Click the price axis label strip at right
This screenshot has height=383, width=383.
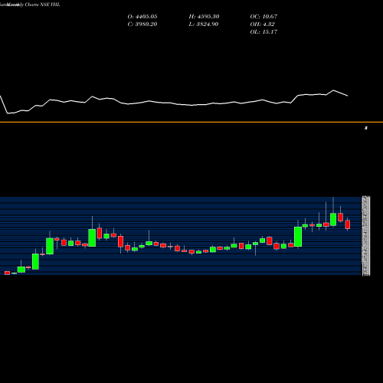(366, 236)
